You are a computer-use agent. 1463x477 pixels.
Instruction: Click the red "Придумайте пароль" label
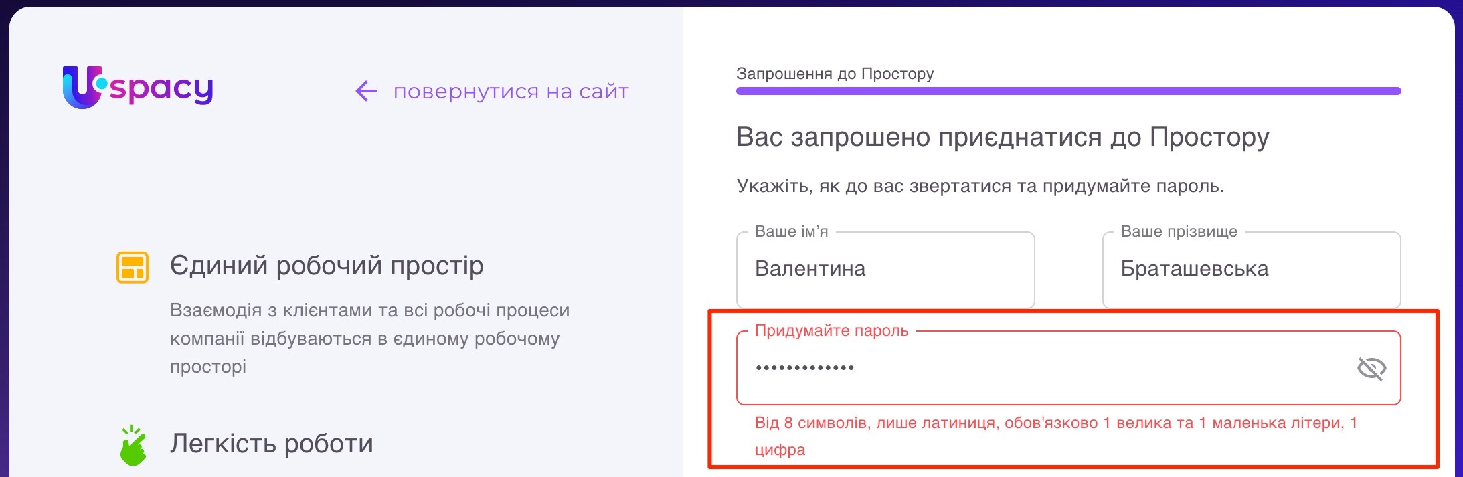pyautogui.click(x=831, y=330)
